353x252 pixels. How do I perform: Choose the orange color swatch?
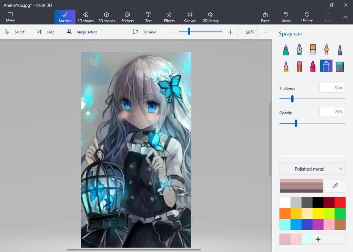click(x=285, y=213)
